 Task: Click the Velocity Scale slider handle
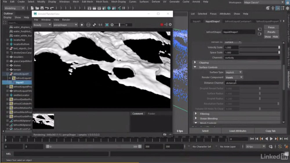click(279, 47)
